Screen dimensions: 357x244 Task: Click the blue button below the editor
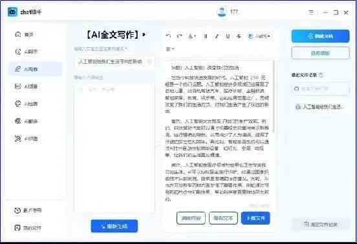point(255,218)
